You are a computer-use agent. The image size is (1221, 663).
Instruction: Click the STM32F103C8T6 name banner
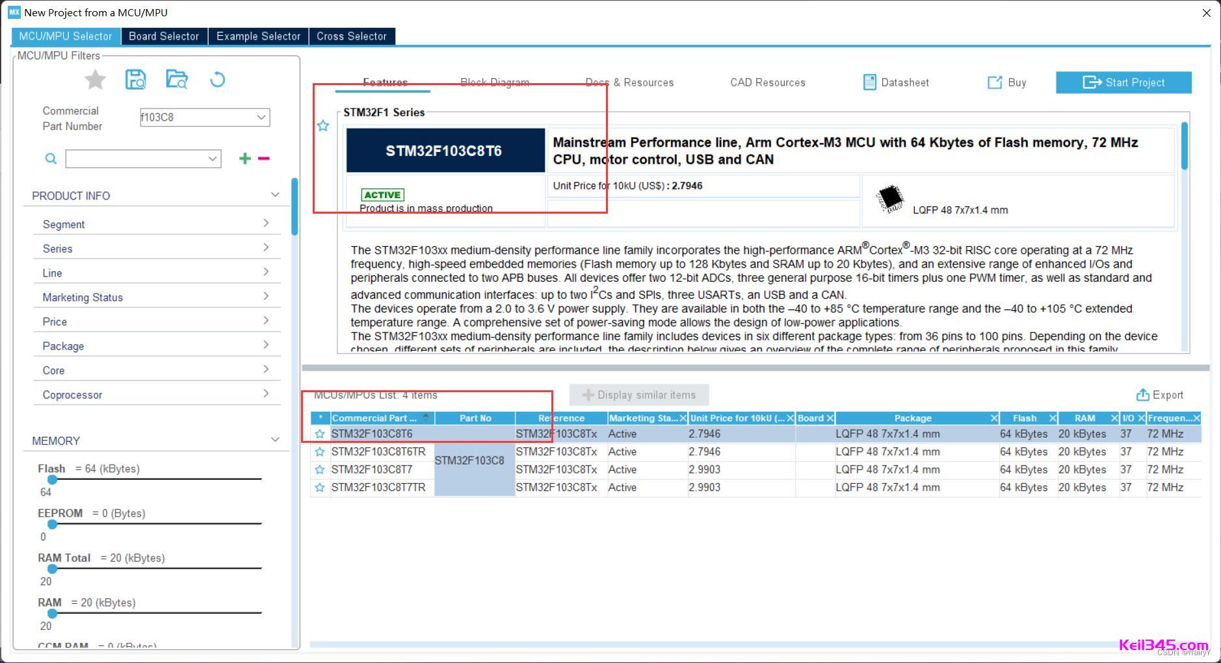445,151
